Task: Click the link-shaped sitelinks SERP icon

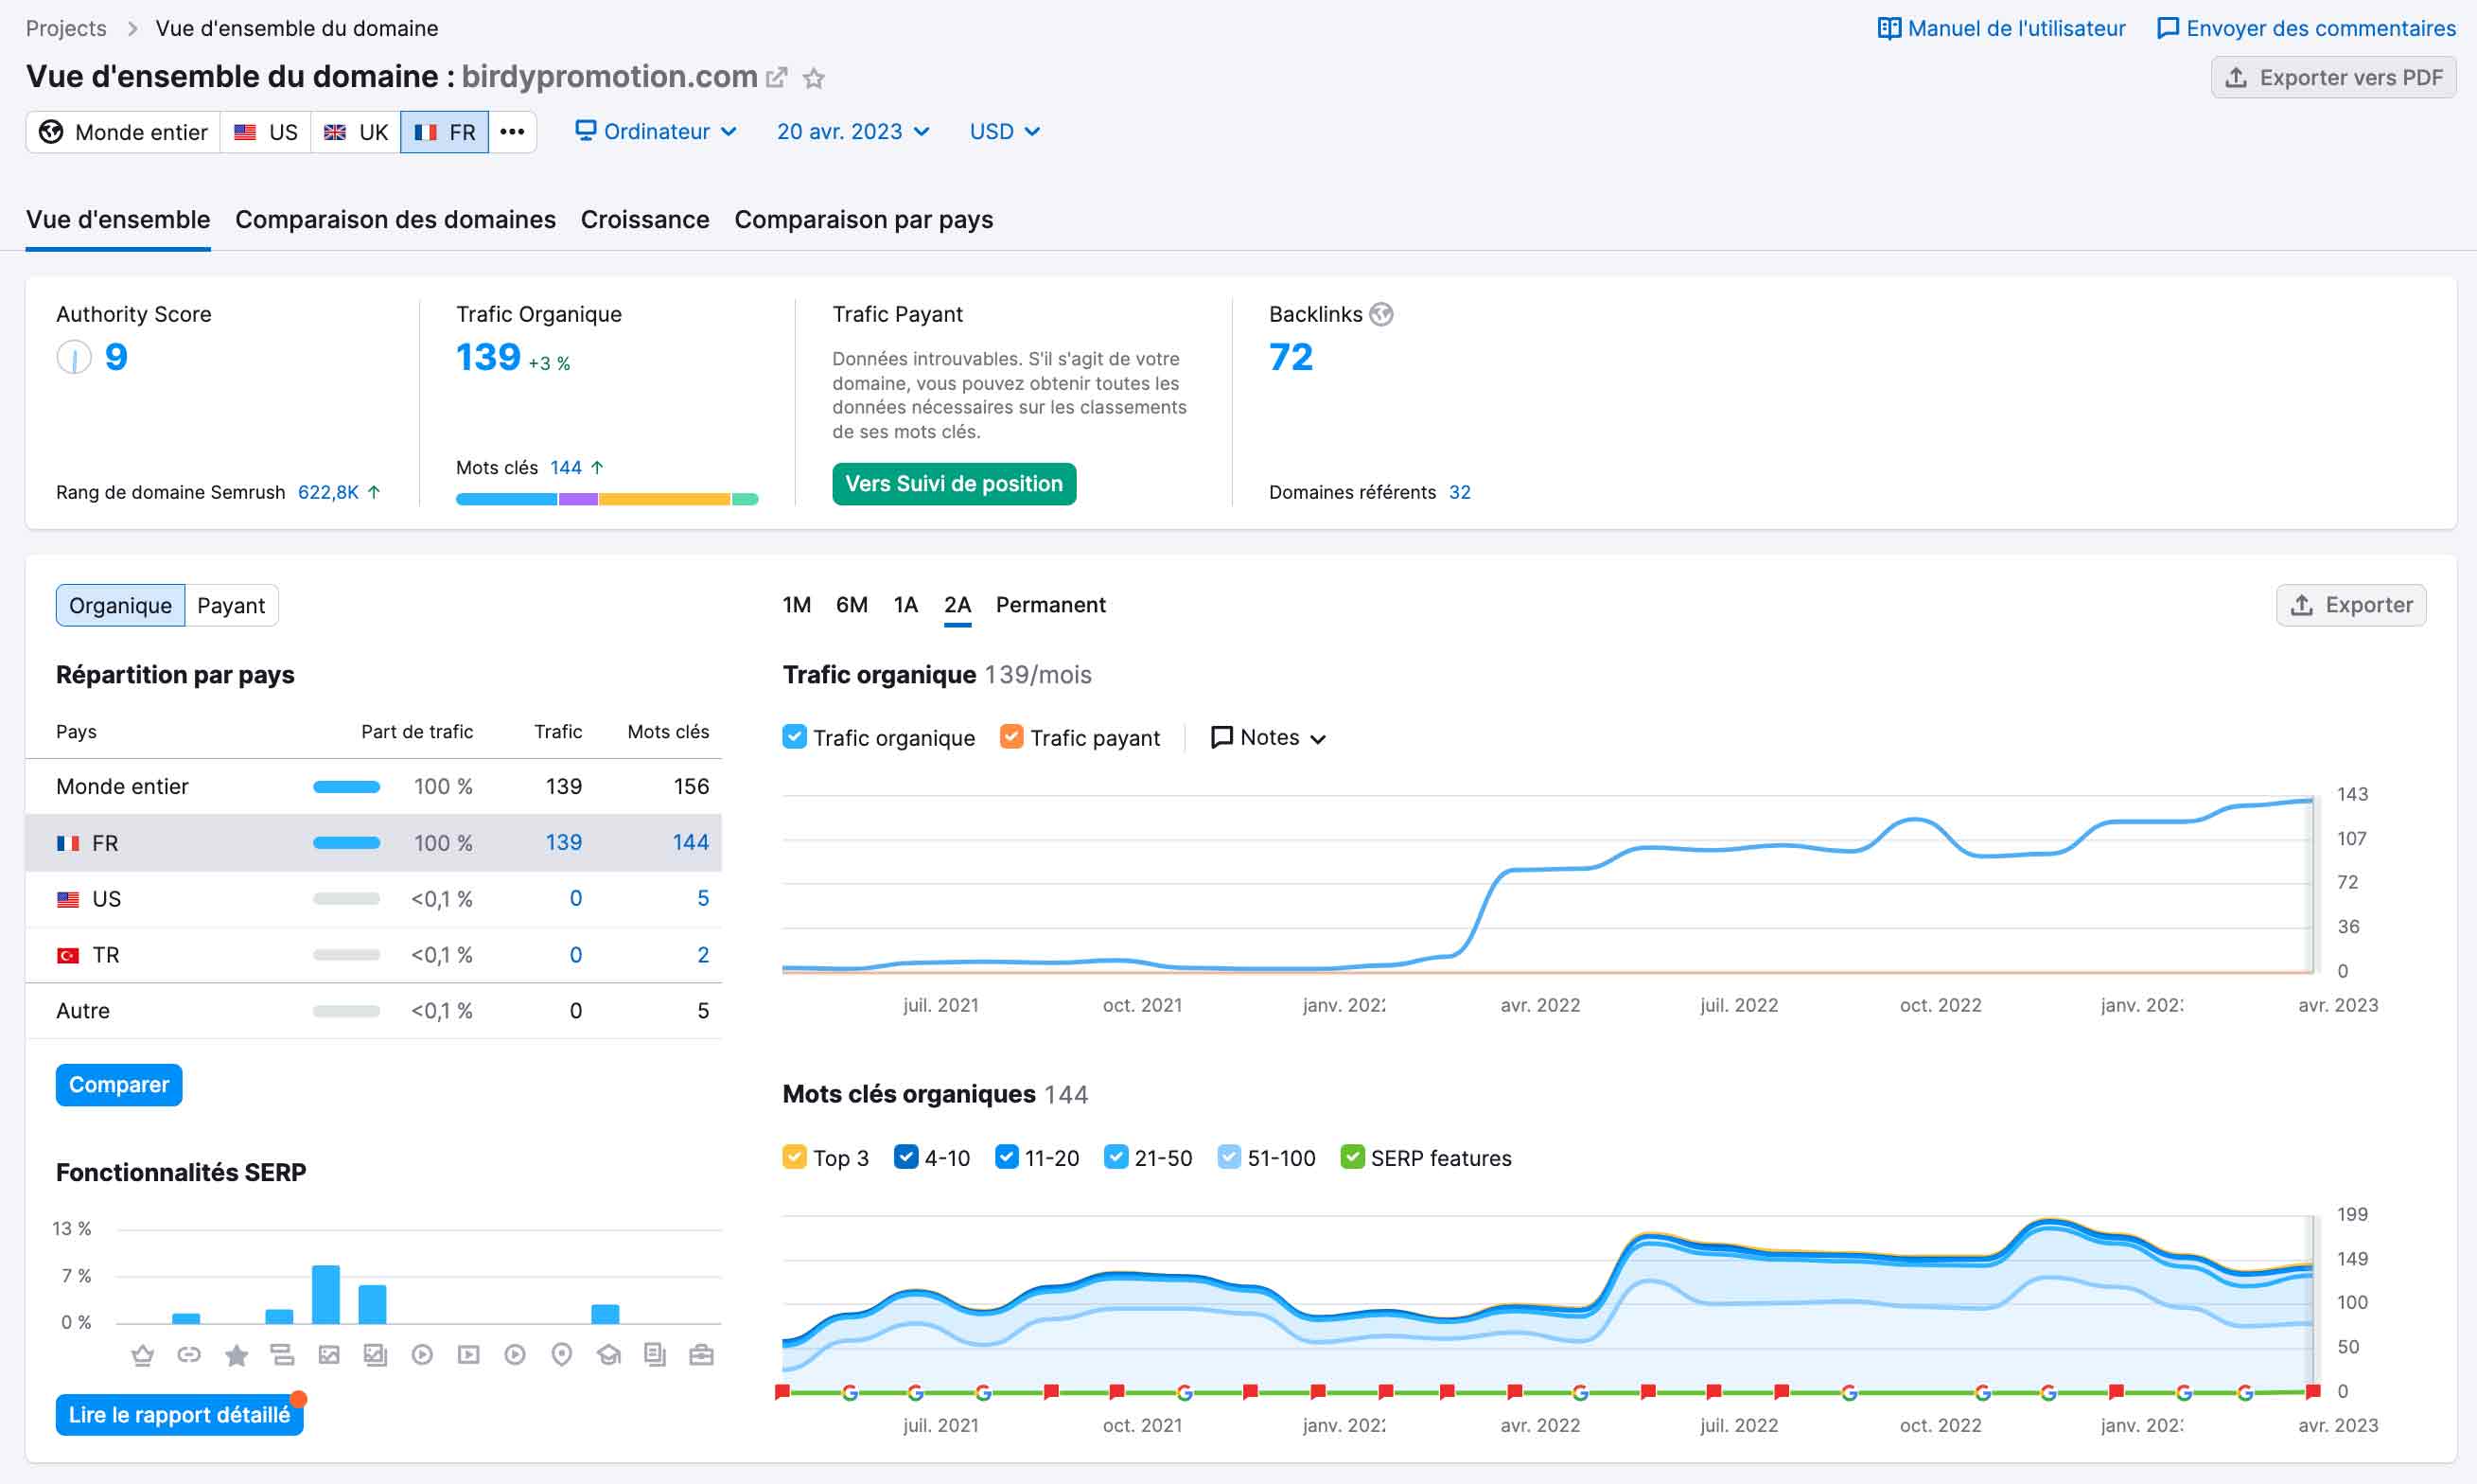Action: pyautogui.click(x=189, y=1355)
